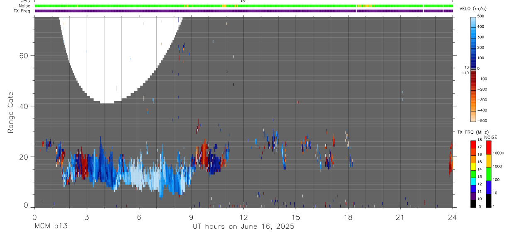Select the 'Range Gate' y-axis label
The image size is (509, 235).
click(x=11, y=113)
